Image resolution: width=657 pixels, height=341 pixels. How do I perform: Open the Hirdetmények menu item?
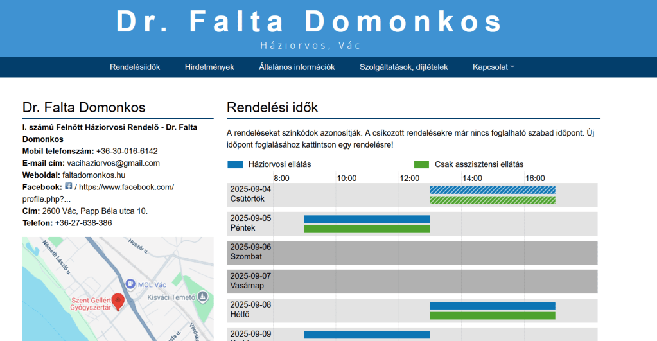(209, 67)
